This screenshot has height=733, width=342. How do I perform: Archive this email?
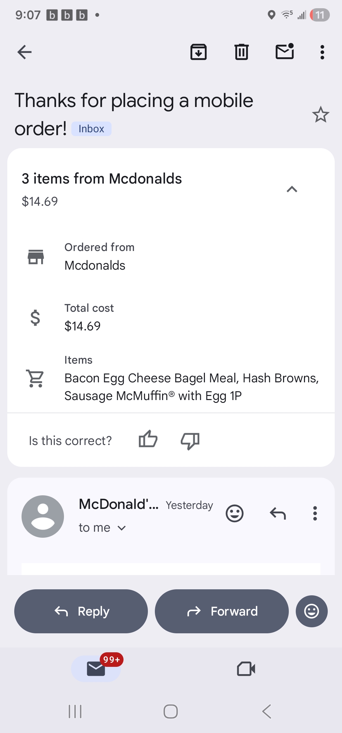(199, 52)
